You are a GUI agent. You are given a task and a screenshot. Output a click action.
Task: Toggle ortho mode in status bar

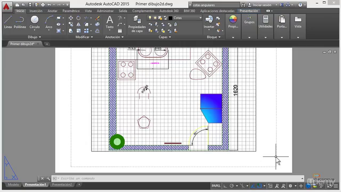[x=225, y=186]
